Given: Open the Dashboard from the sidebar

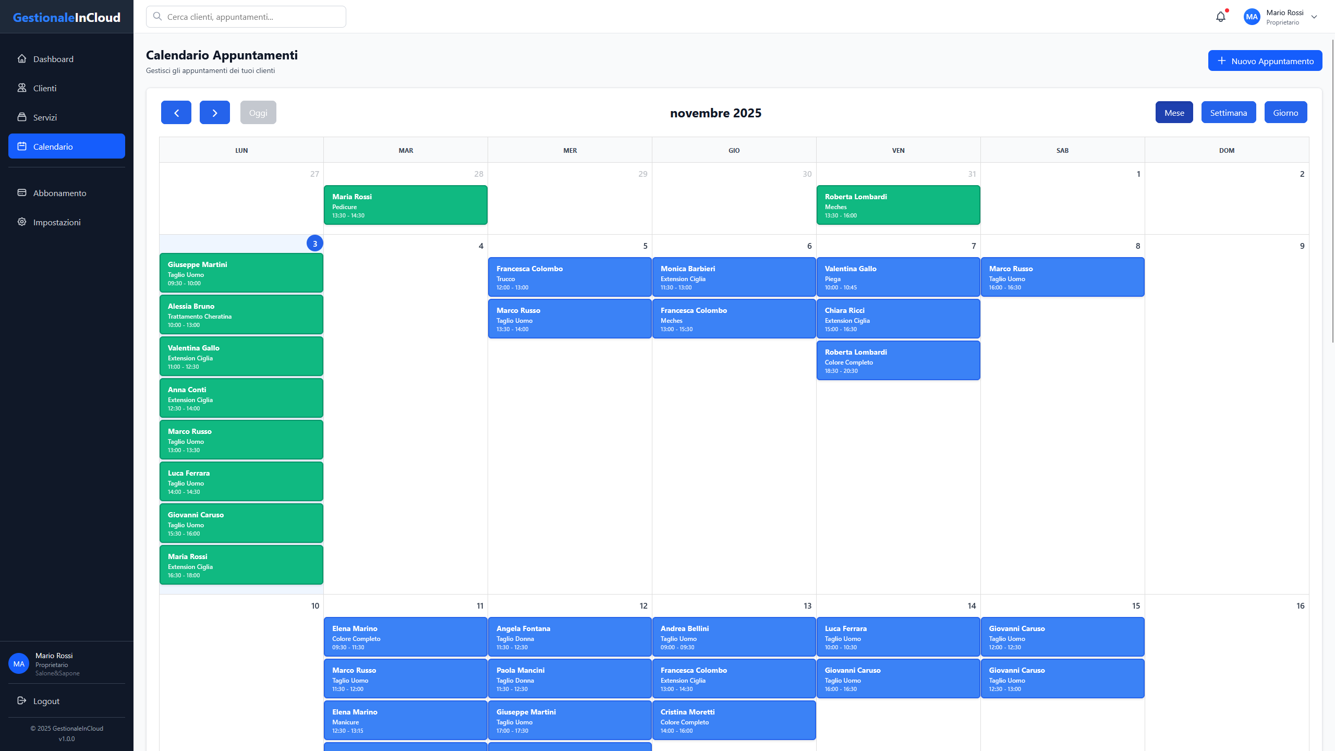Looking at the screenshot, I should click(21, 59).
